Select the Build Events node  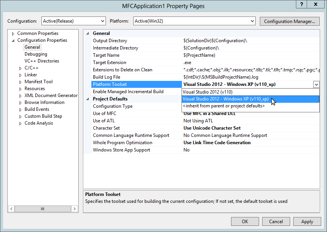click(x=37, y=109)
